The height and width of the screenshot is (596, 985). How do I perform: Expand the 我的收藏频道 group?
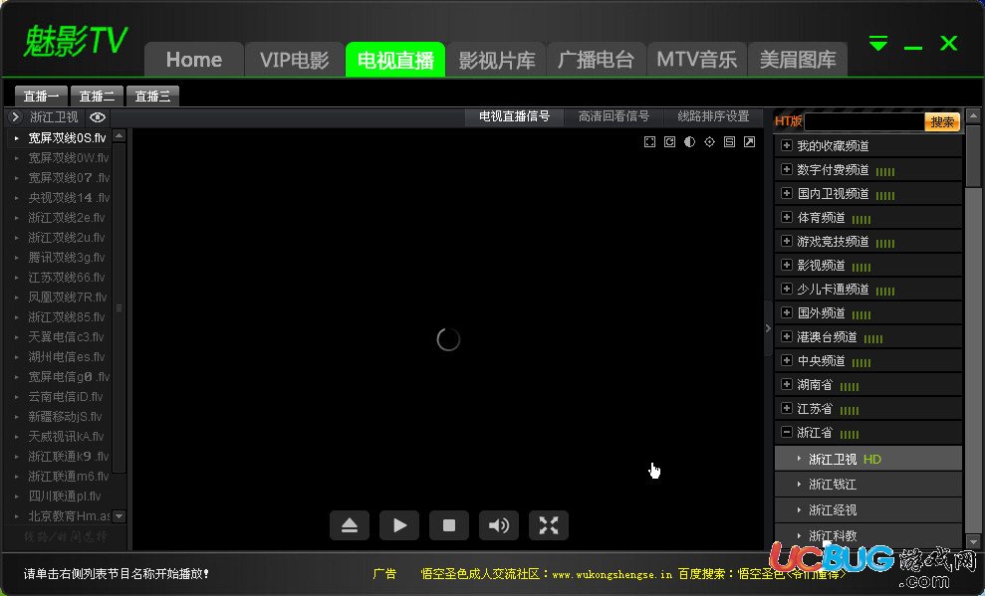click(x=786, y=145)
